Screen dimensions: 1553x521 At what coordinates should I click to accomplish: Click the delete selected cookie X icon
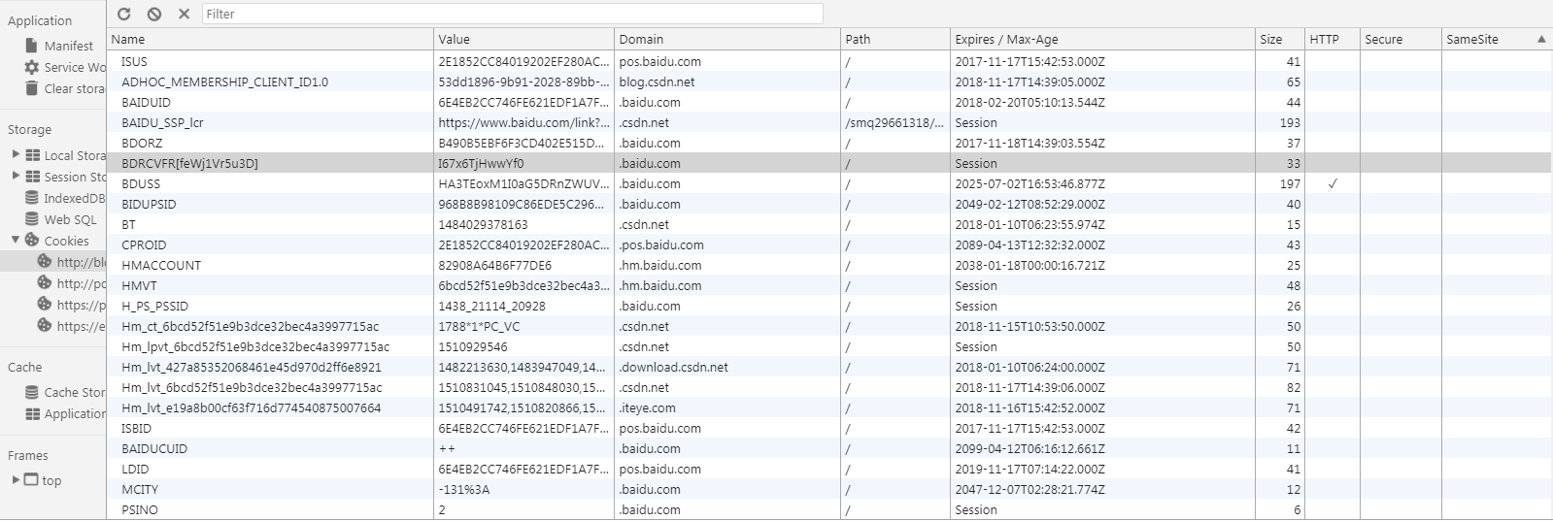[184, 14]
